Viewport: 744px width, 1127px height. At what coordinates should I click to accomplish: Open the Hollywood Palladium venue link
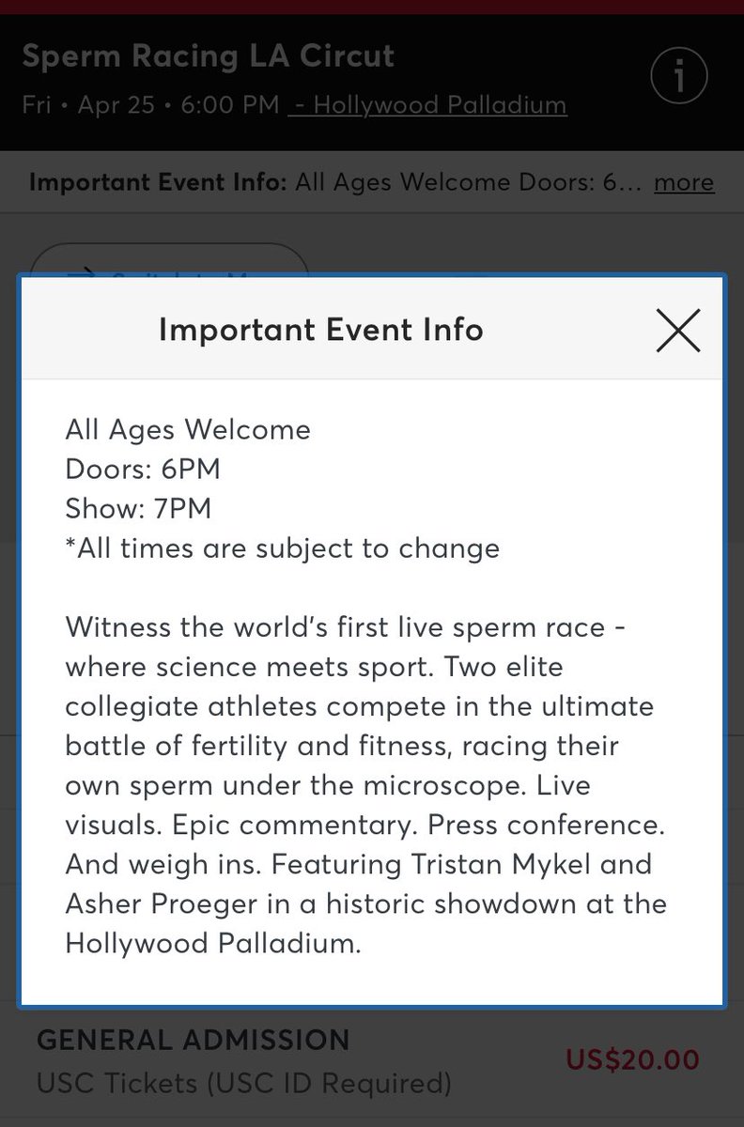(x=428, y=104)
